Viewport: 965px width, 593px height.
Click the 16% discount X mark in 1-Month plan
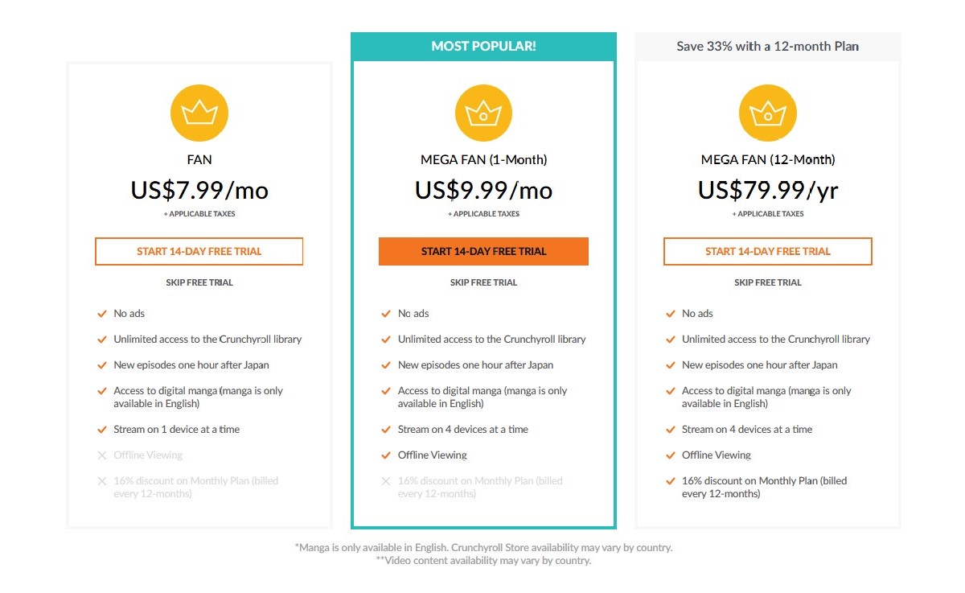click(x=386, y=481)
